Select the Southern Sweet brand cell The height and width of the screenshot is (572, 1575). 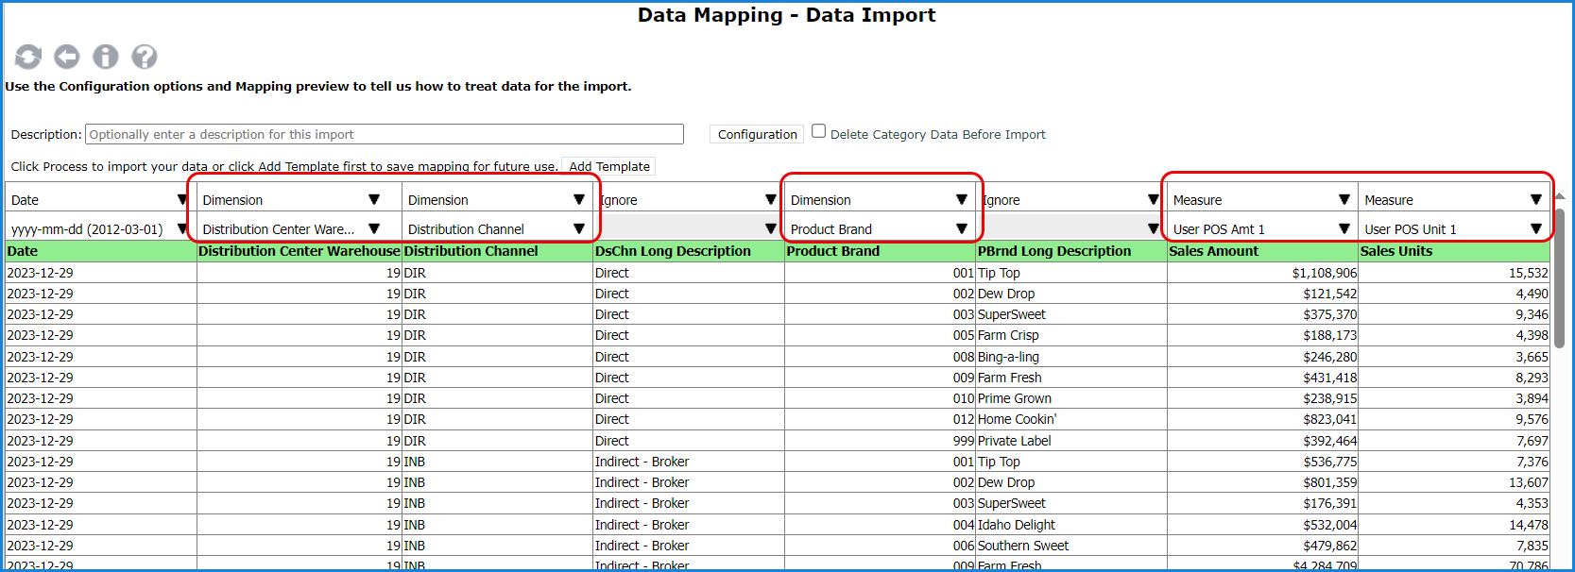[x=1071, y=546]
